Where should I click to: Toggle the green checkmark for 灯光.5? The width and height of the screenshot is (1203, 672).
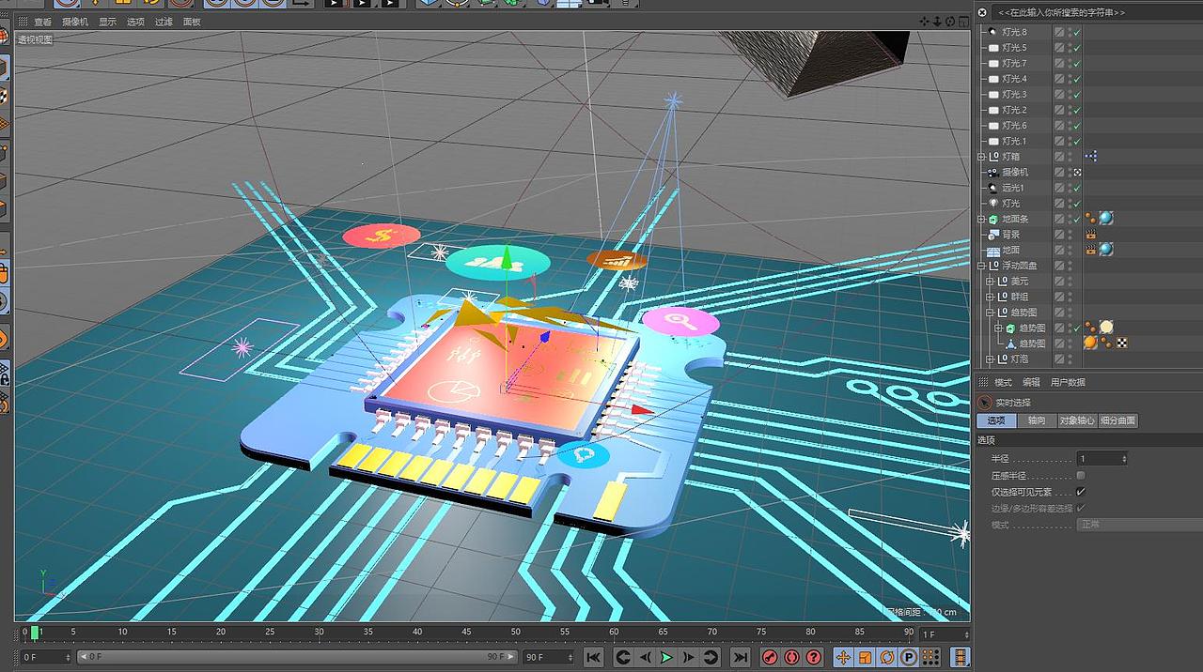point(1077,48)
